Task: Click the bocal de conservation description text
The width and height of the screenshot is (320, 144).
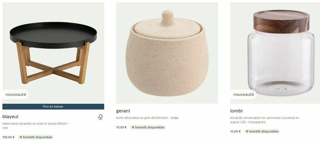Action: coord(265,120)
